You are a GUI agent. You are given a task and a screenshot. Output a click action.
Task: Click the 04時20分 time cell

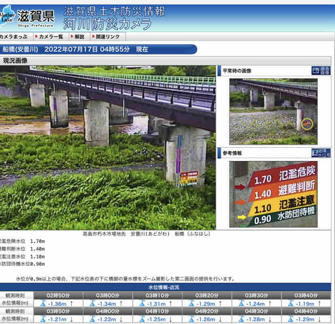tap(207, 311)
